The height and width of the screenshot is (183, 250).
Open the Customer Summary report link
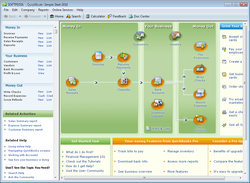tap(26, 130)
